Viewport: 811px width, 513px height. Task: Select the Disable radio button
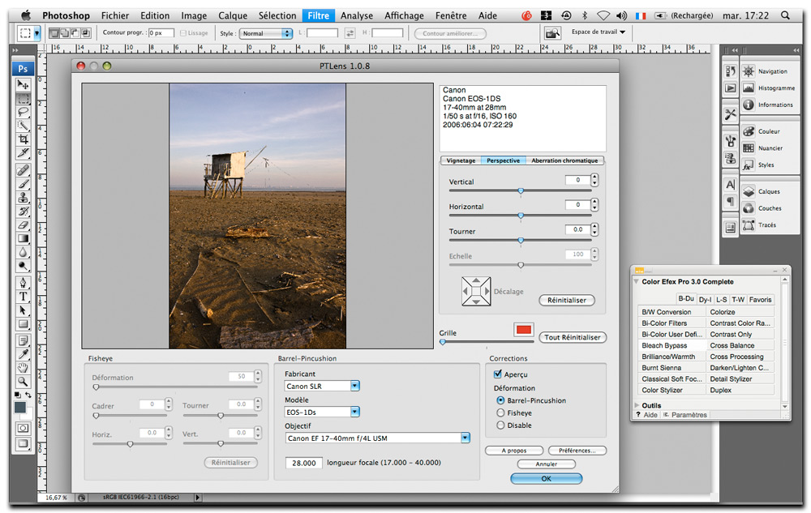[x=500, y=425]
